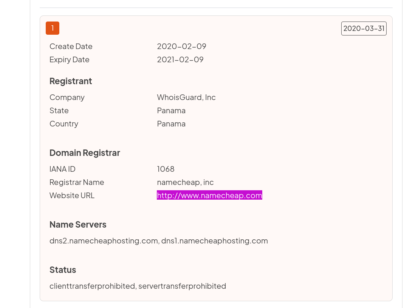Click the IANA ID value 1068
407x308 pixels.
[166, 169]
